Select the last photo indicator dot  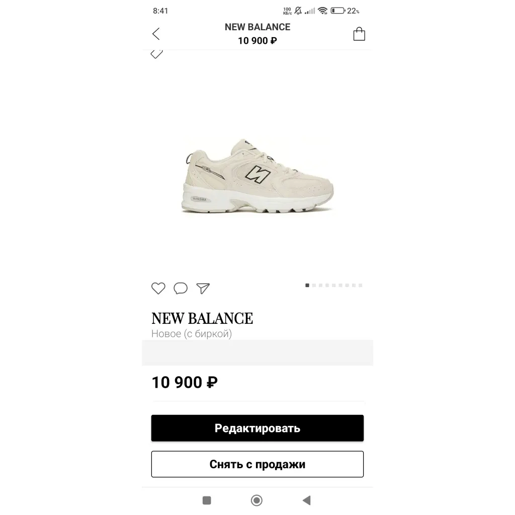pyautogui.click(x=360, y=286)
